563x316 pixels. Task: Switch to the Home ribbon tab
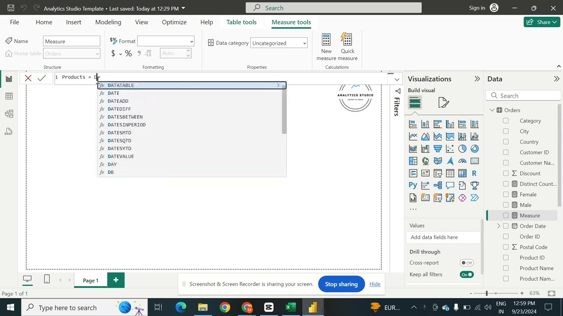44,22
